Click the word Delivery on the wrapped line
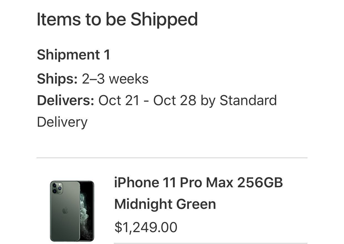 [62, 122]
